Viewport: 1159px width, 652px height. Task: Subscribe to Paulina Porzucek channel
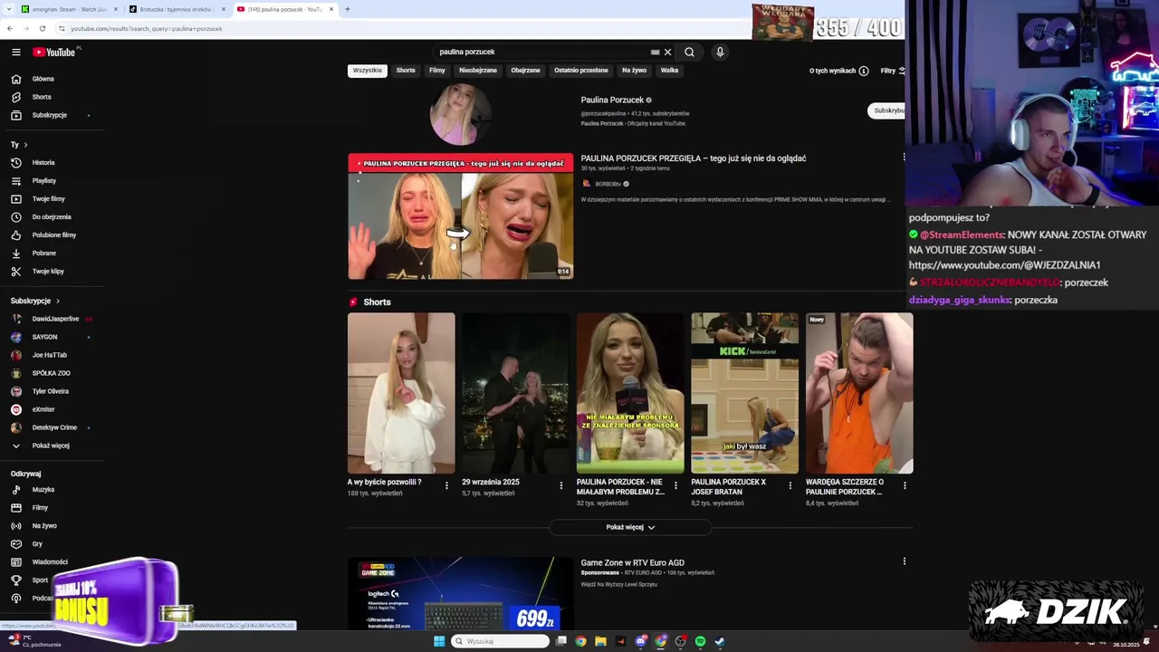[887, 110]
